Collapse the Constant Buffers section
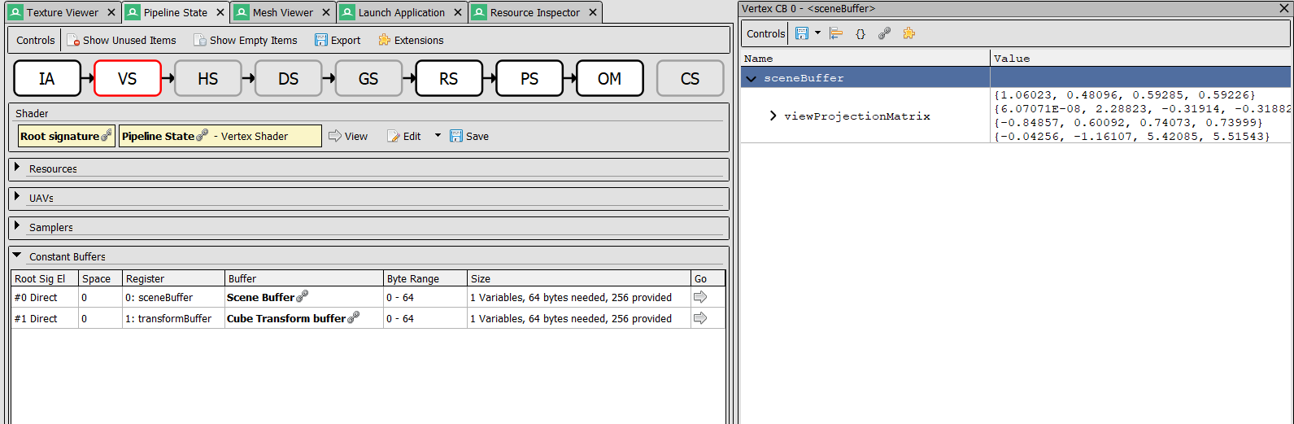Viewport: 1294px width, 424px height. tap(17, 256)
